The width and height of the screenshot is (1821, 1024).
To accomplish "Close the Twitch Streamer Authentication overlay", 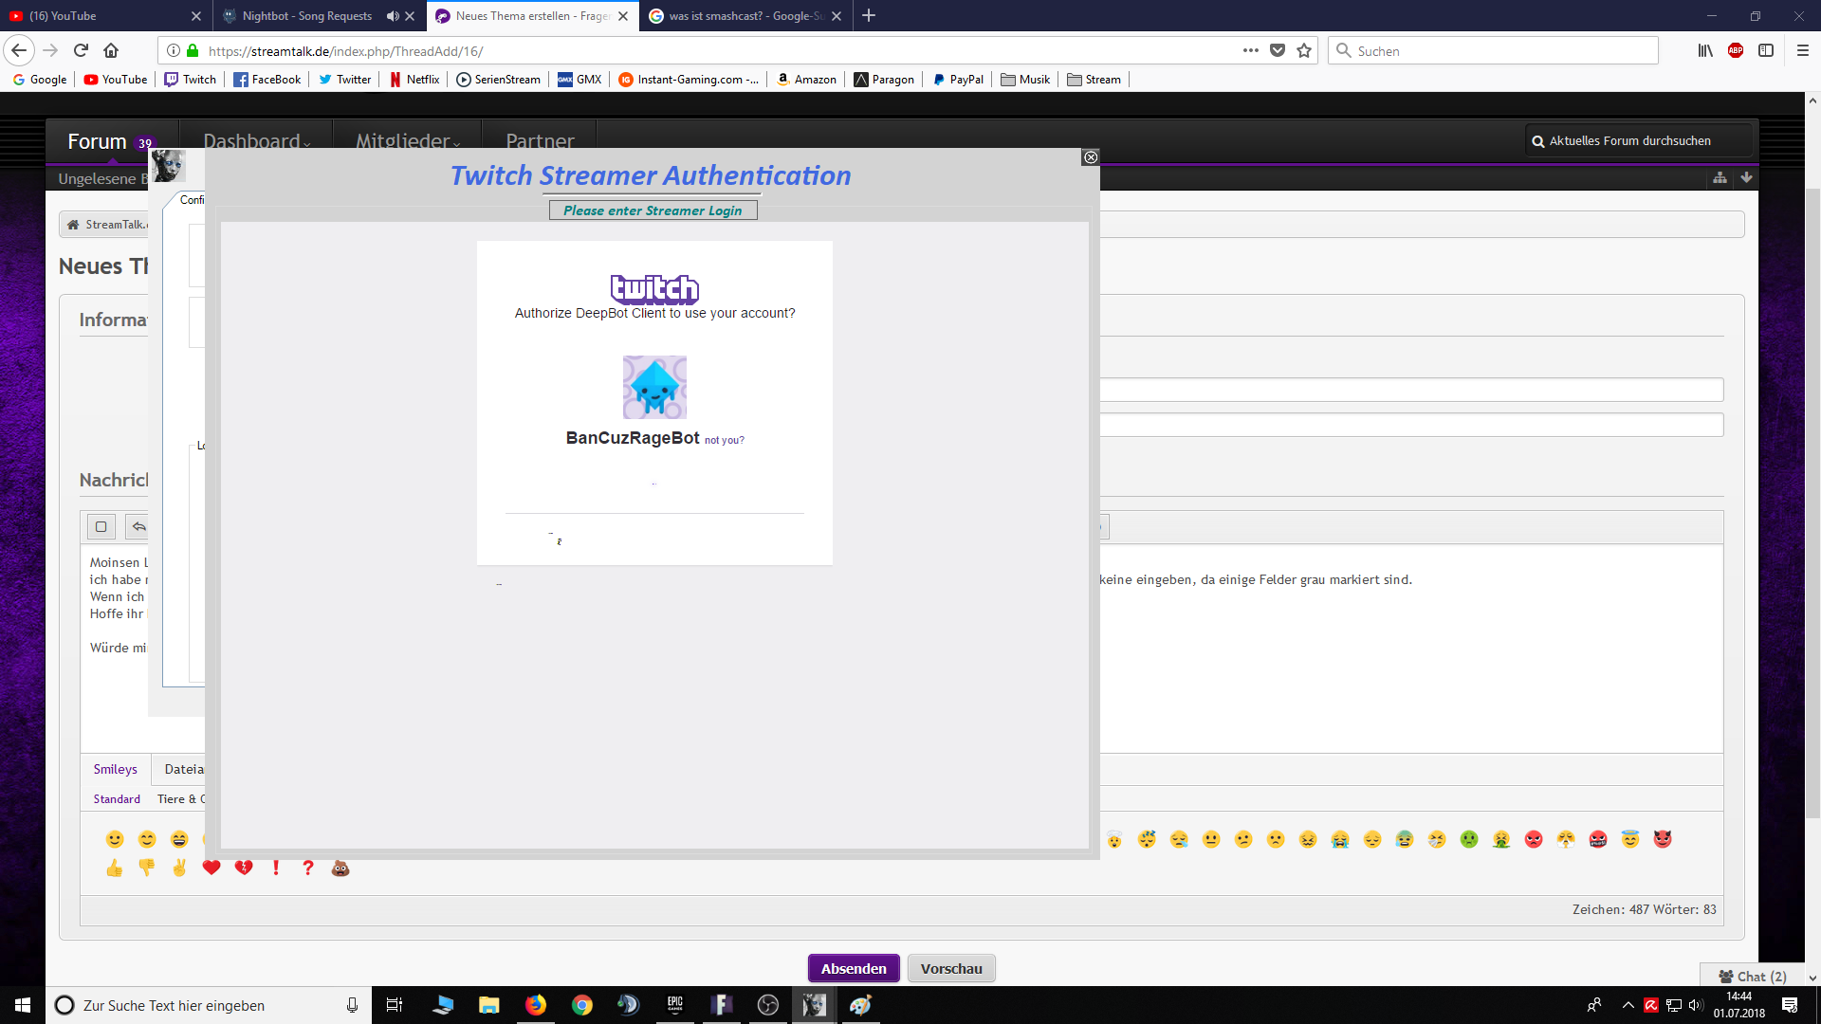I will pyautogui.click(x=1091, y=157).
